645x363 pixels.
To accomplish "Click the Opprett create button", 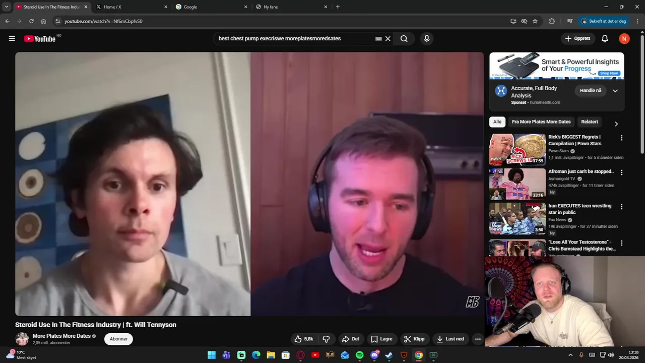I will pos(577,39).
